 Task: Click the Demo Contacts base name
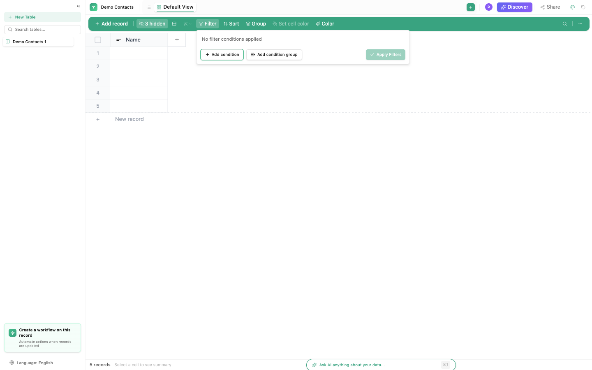[117, 7]
